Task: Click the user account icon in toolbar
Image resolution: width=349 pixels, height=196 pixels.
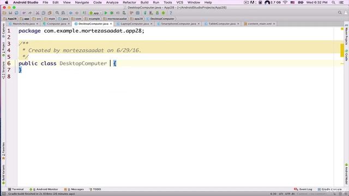Action: pos(346,13)
